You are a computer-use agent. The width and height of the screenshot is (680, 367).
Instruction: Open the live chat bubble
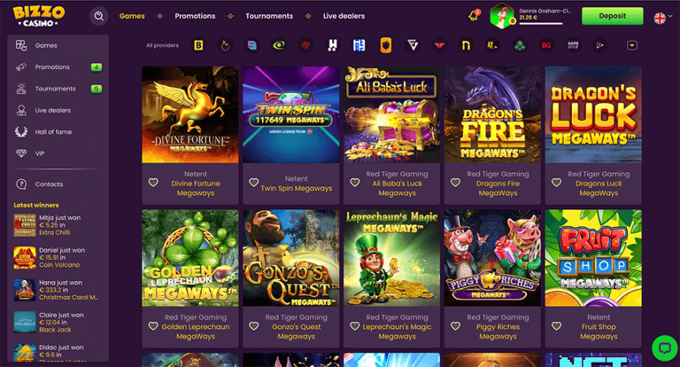(x=663, y=347)
